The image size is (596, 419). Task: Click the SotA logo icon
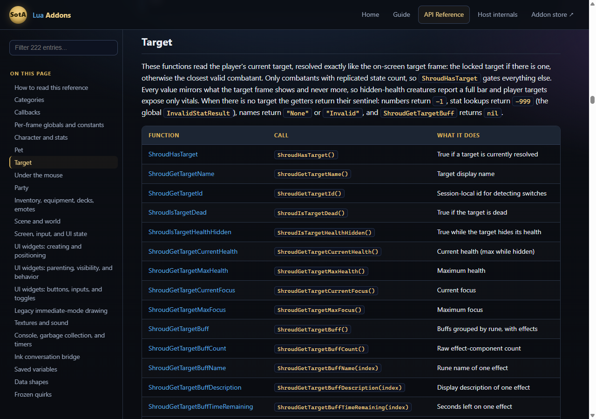pos(18,15)
